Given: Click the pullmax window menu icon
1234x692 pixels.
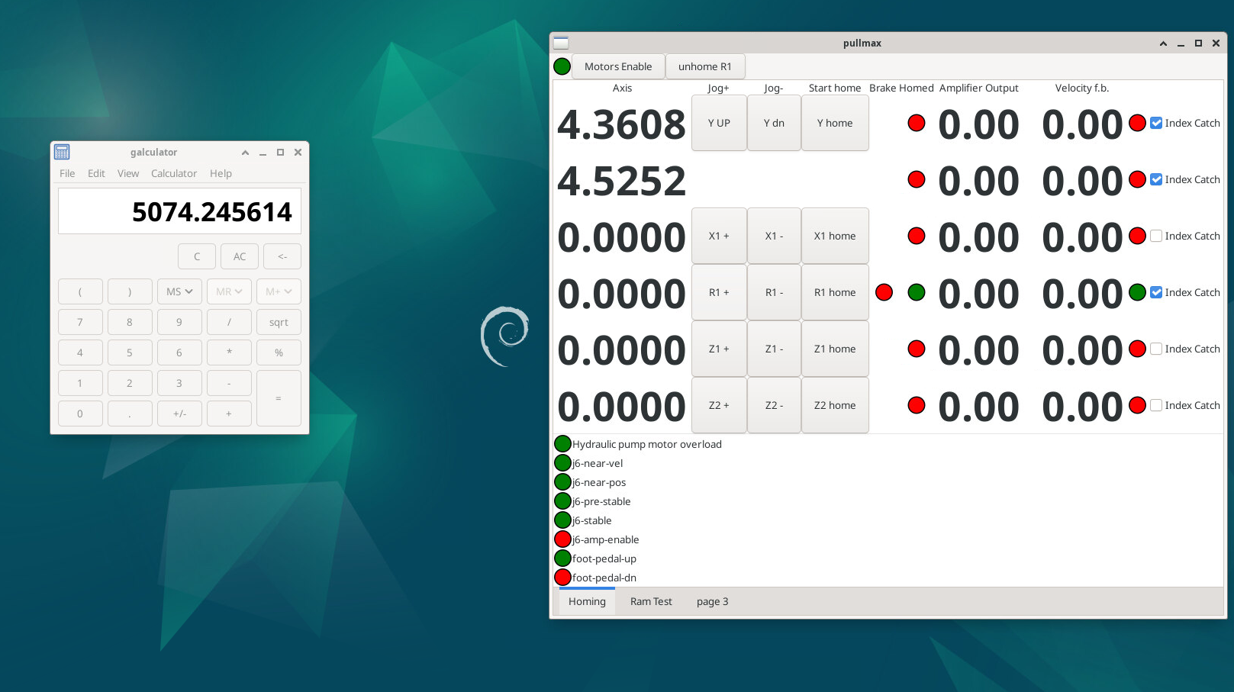Looking at the screenshot, I should pos(561,43).
